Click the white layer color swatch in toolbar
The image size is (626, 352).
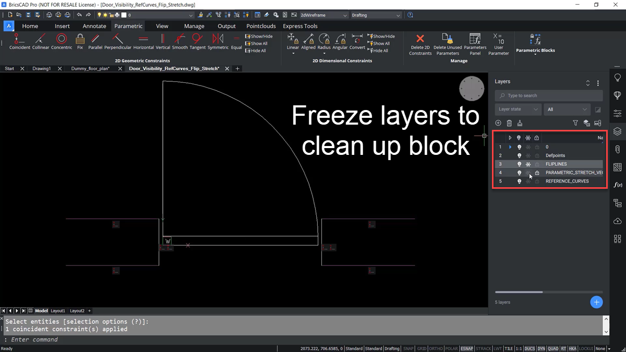124,15
